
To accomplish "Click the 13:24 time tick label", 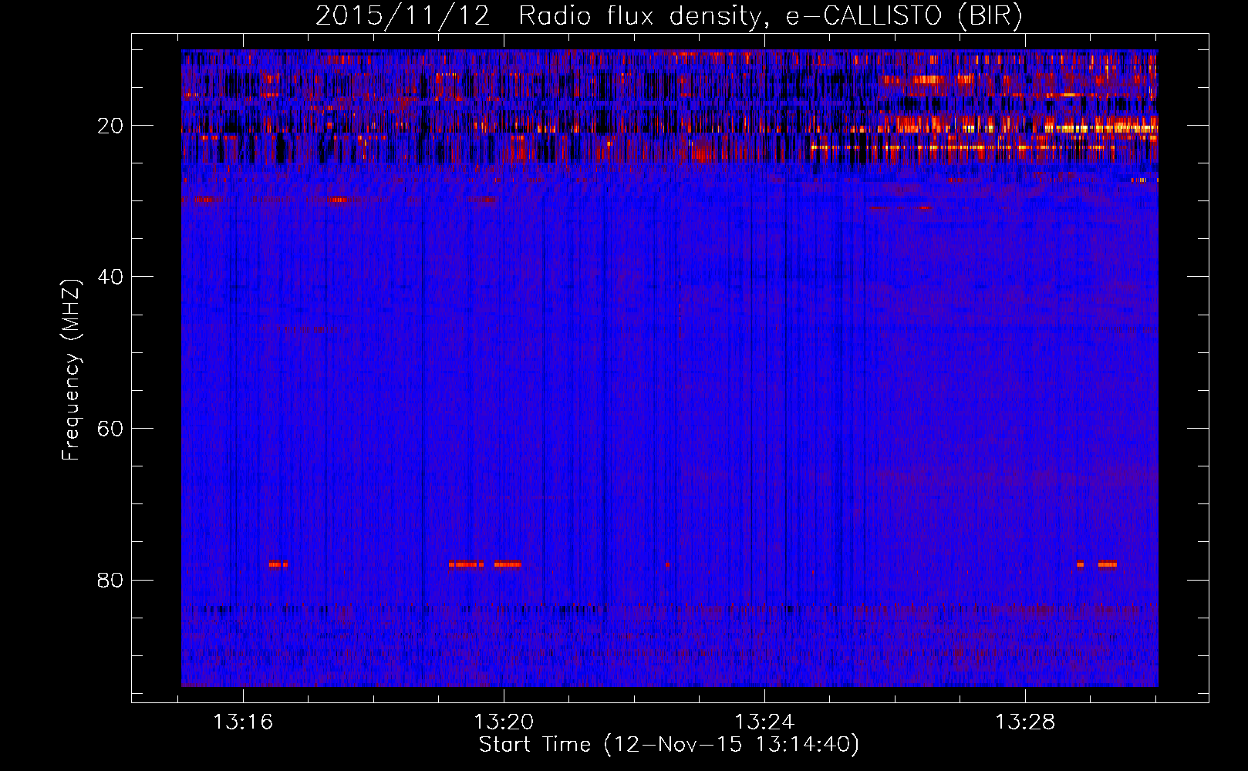I will [764, 722].
